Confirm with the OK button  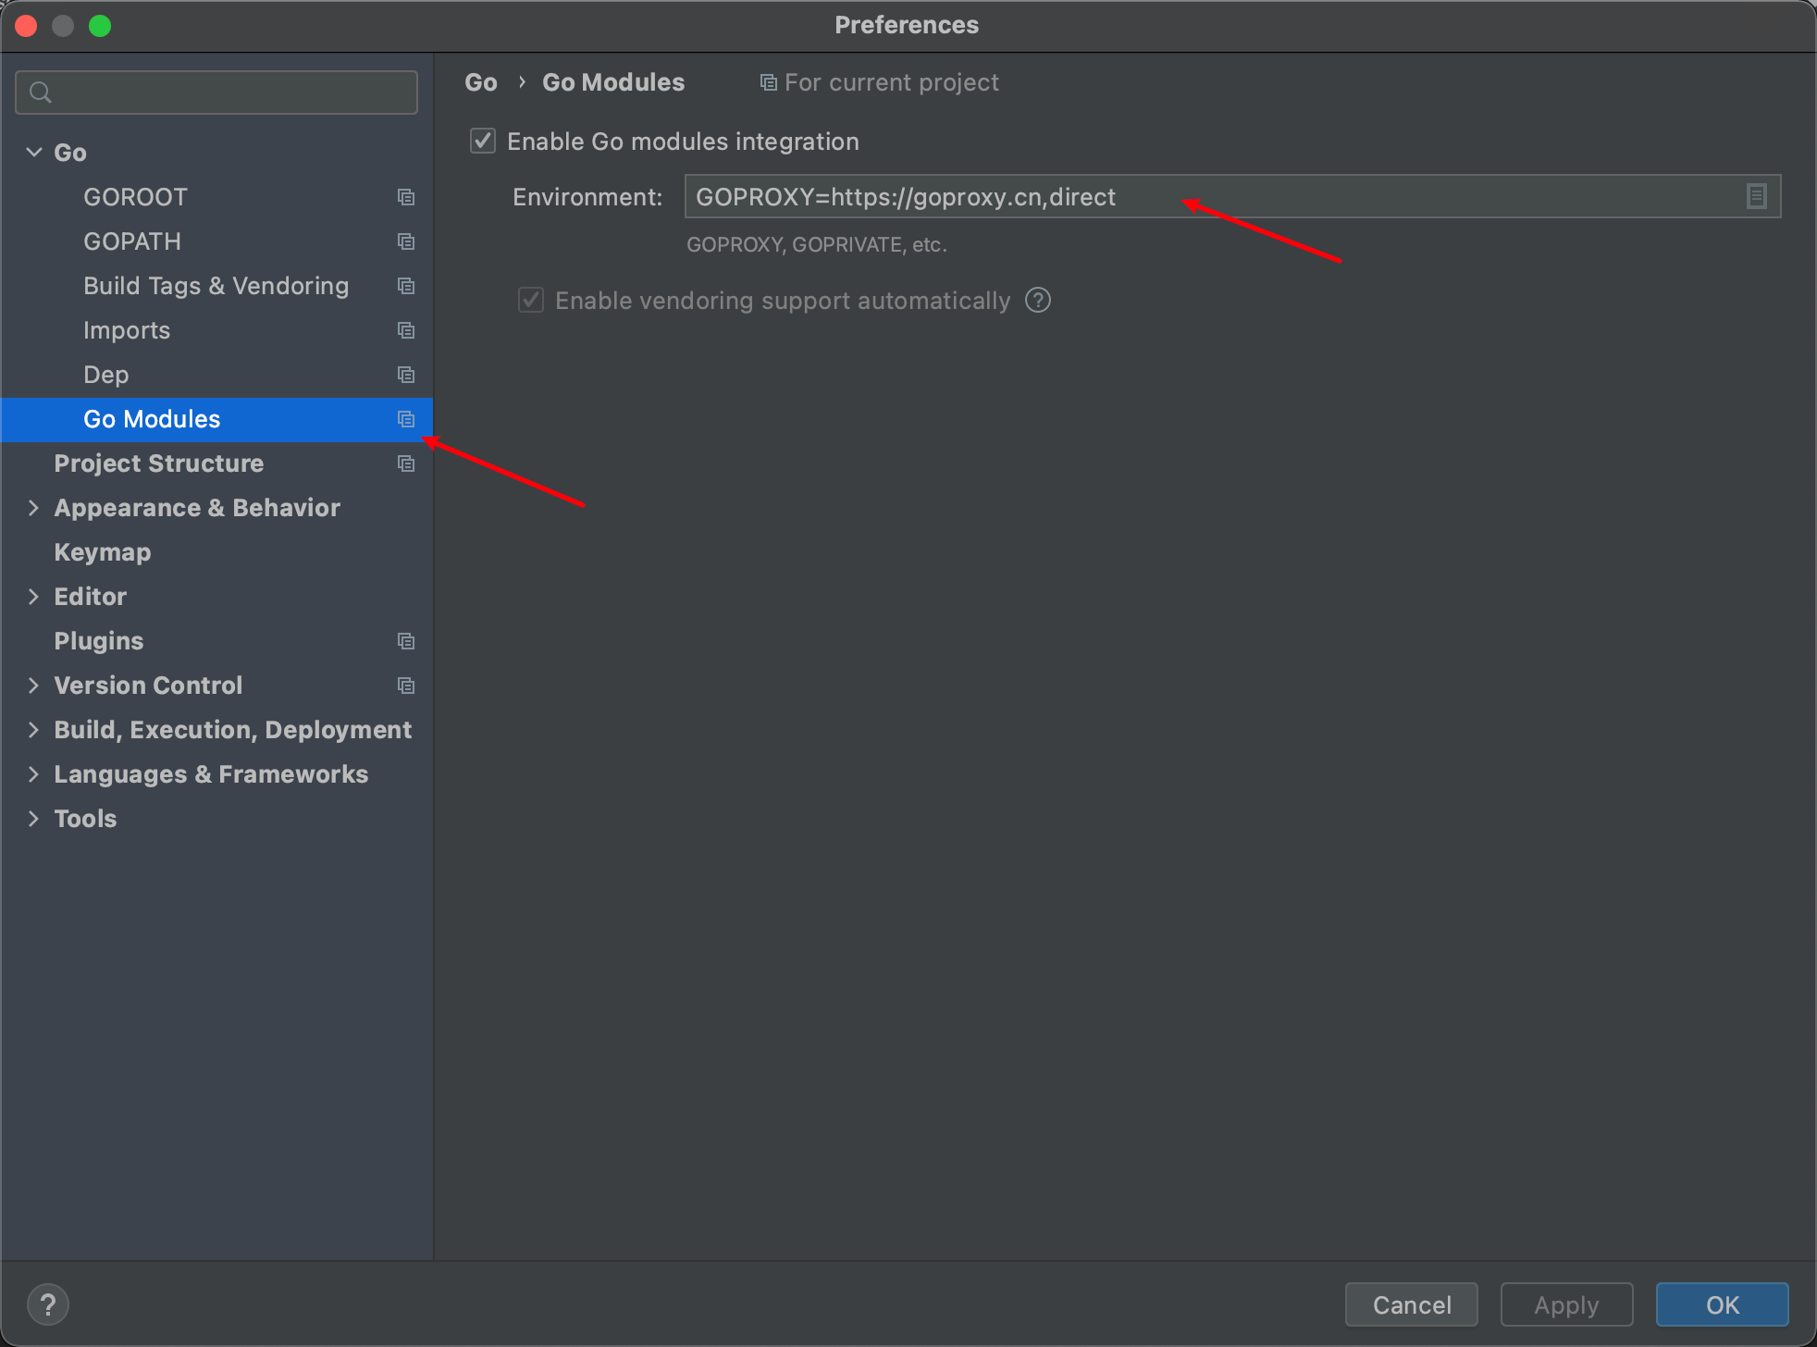click(x=1721, y=1304)
